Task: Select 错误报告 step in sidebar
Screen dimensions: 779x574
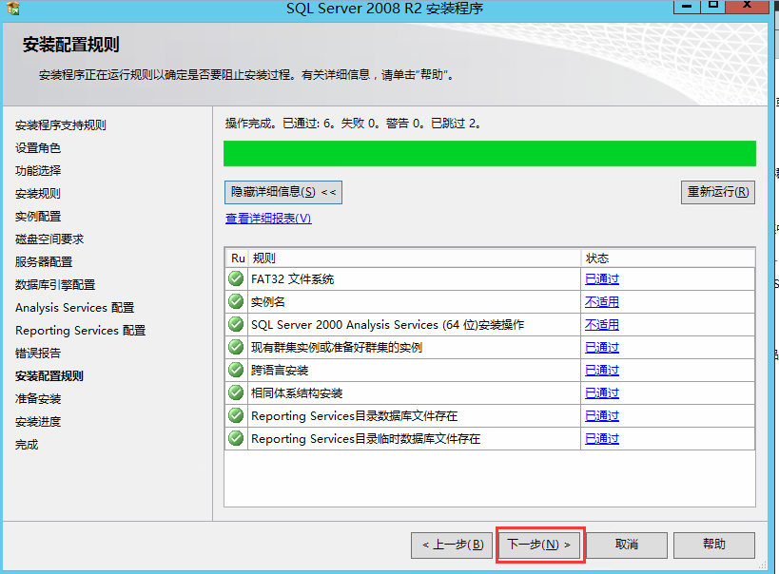Action: point(38,354)
